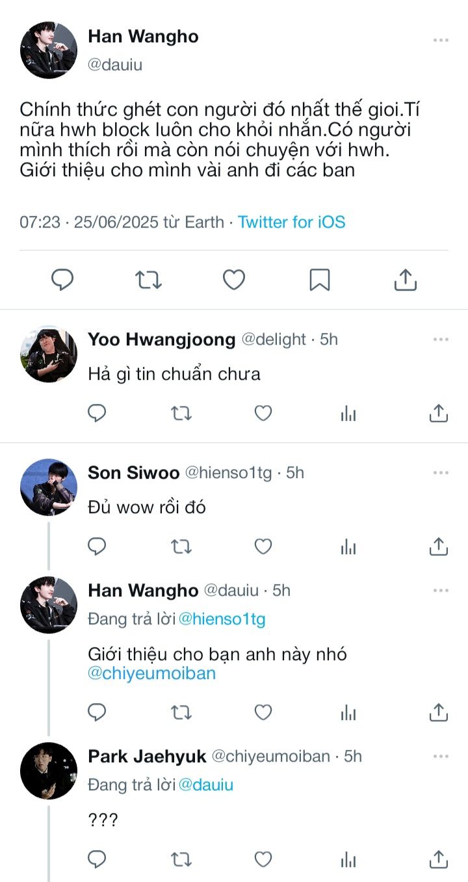The width and height of the screenshot is (468, 882).
Task: Like Park Jaehyuk's ??? reply
Action: [263, 859]
